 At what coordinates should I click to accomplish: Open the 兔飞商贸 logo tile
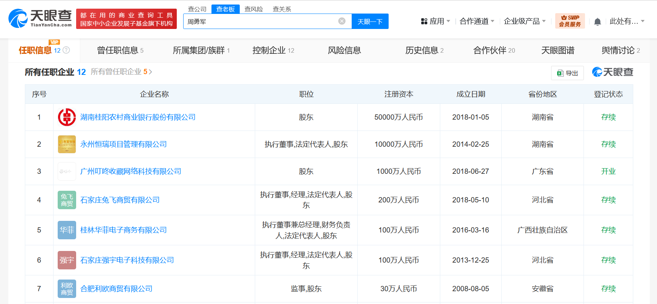(67, 200)
